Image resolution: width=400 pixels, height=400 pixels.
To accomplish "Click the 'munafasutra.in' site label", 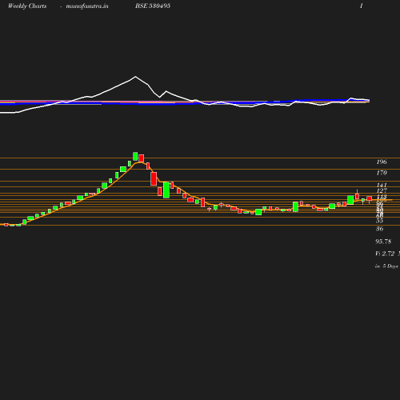I will (x=87, y=6).
